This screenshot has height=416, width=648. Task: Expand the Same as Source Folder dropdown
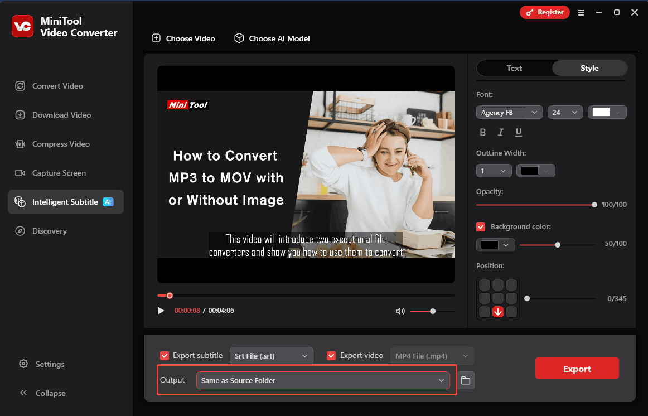[322, 380]
